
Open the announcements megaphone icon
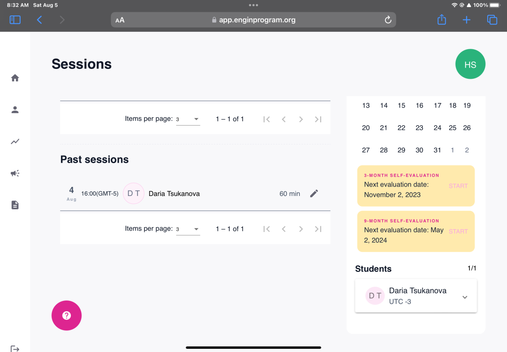coord(15,173)
